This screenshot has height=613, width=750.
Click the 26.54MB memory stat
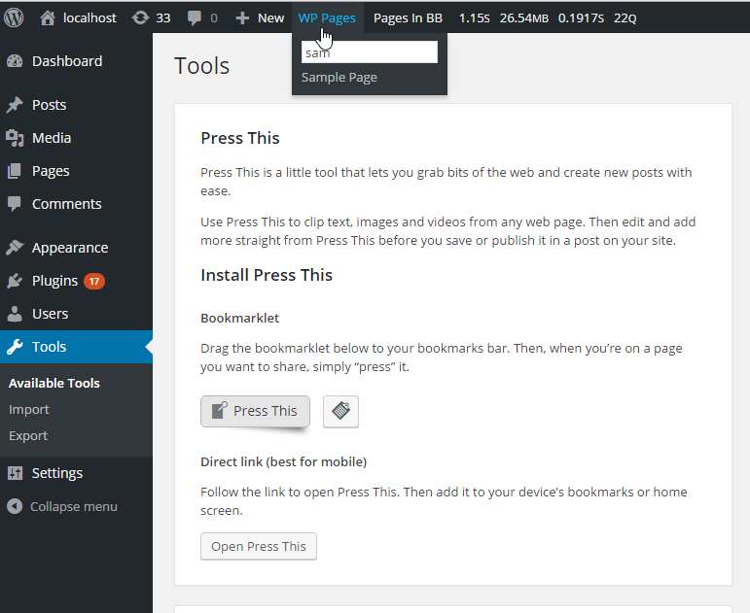point(523,18)
